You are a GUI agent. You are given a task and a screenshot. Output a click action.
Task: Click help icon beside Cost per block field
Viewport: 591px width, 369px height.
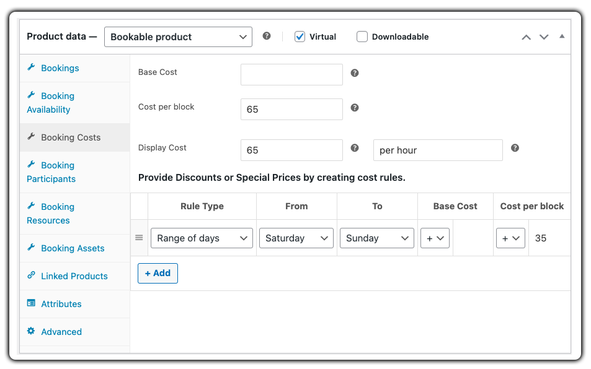point(354,108)
